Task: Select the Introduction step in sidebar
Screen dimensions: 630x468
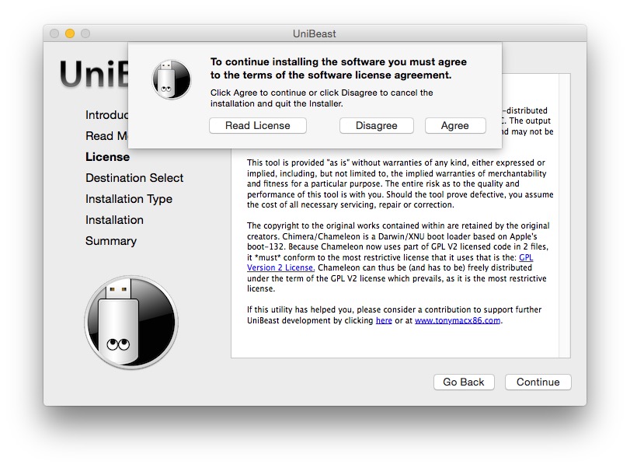Action: [106, 115]
